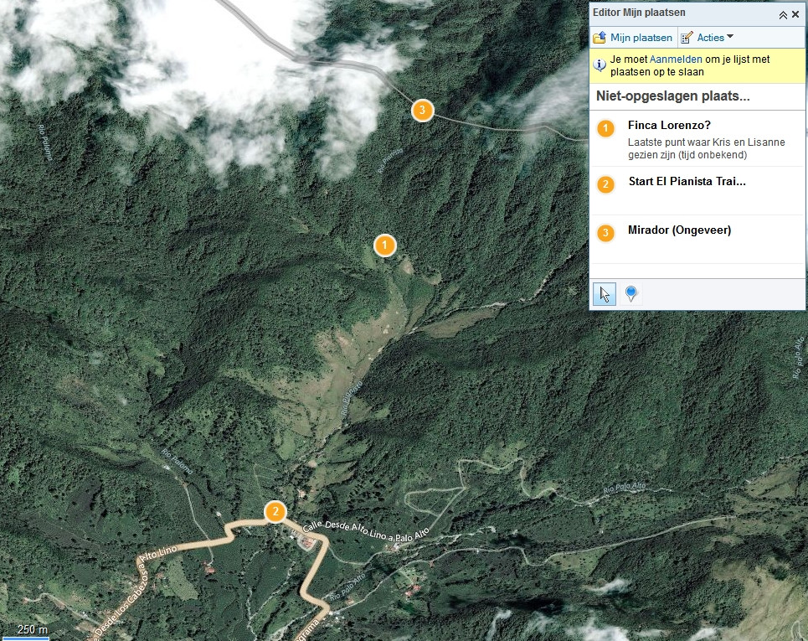Click map pin 1 on the satellite map
Image resolution: width=808 pixels, height=641 pixels.
pyautogui.click(x=384, y=246)
